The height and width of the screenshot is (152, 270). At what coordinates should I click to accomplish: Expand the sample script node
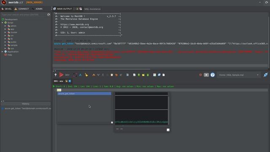click(5, 45)
